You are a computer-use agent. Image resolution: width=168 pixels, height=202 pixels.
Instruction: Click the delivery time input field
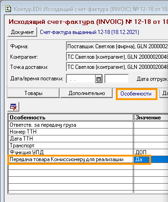[117, 79]
